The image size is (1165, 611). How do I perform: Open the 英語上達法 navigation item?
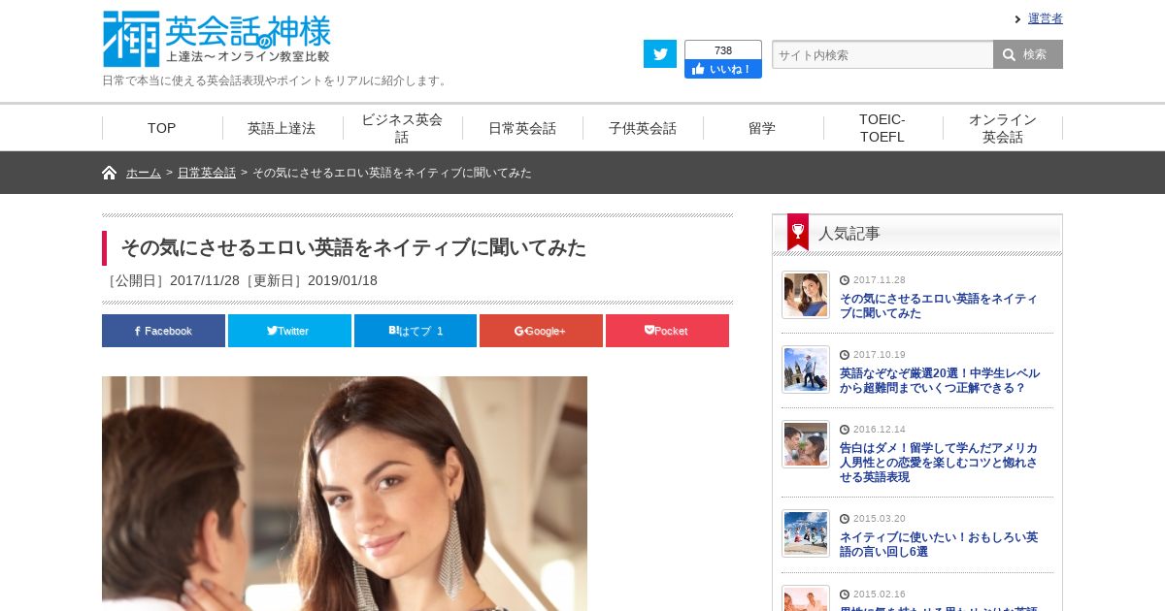click(282, 128)
